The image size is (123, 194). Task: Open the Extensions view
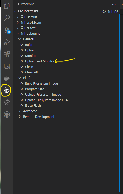(x=7, y=54)
